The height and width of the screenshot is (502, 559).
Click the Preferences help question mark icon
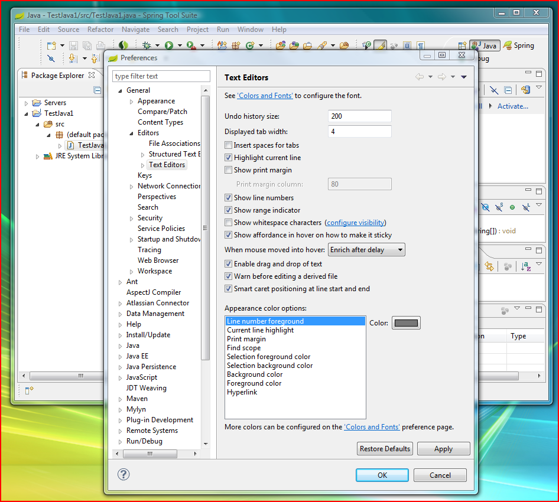(123, 474)
